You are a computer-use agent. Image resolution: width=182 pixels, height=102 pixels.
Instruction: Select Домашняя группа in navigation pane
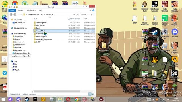tap(20, 28)
